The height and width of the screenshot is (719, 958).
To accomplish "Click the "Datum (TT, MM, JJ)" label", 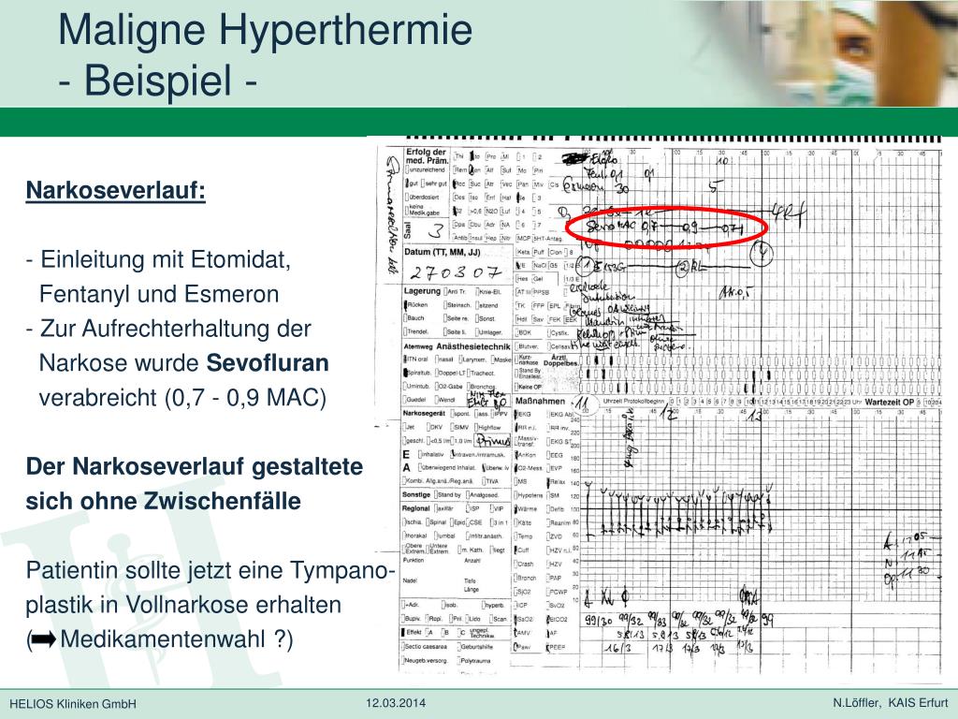I will click(x=442, y=252).
